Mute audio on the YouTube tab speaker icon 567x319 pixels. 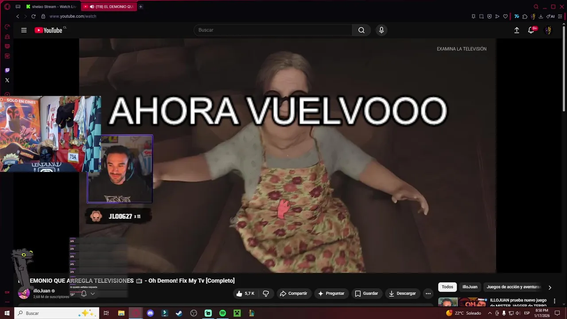click(92, 7)
